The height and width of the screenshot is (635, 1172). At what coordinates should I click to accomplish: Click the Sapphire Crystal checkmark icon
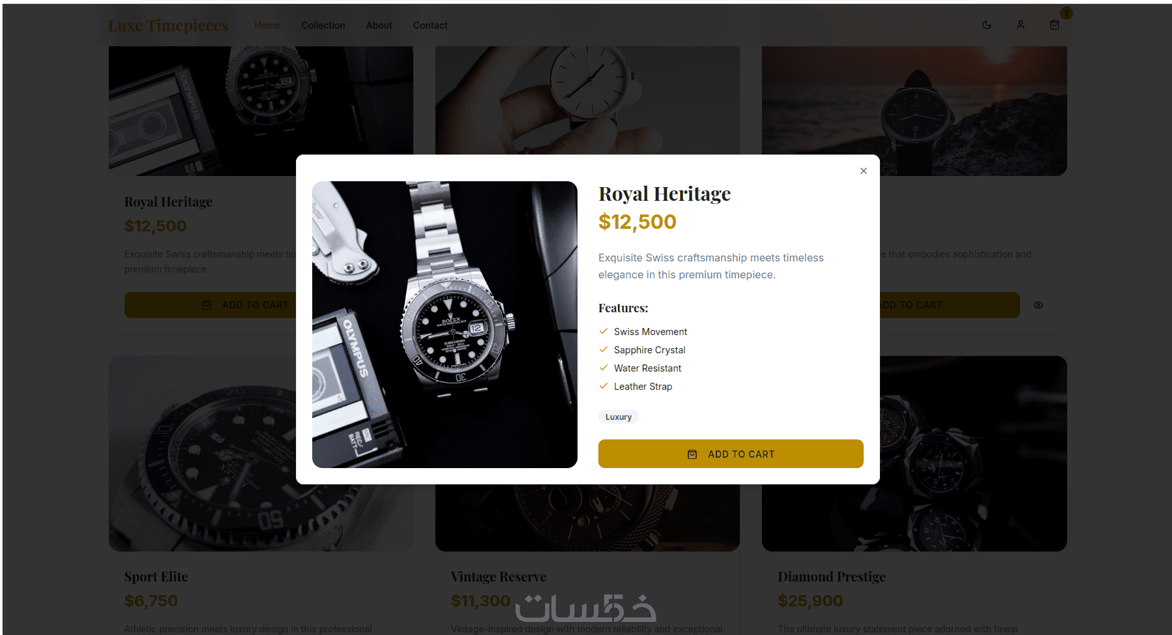604,349
